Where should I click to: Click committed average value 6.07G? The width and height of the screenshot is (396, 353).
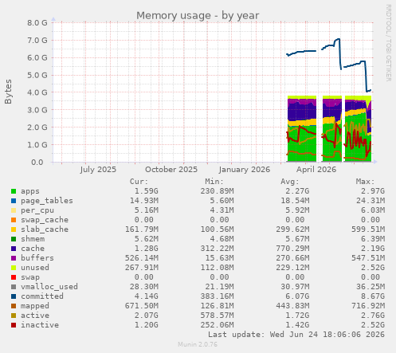point(297,296)
